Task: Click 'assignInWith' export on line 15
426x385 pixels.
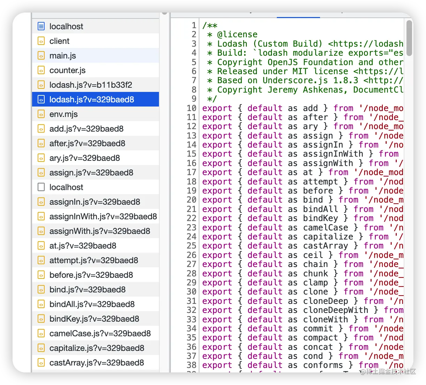Action: point(333,154)
